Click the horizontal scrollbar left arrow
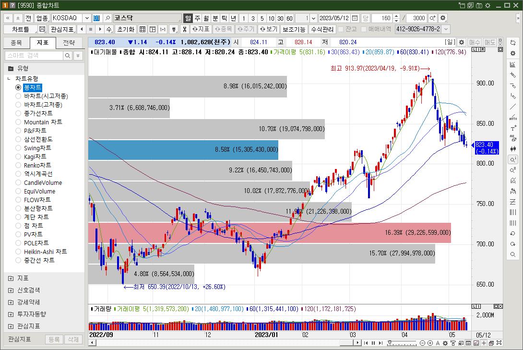The image size is (523, 350). click(92, 343)
